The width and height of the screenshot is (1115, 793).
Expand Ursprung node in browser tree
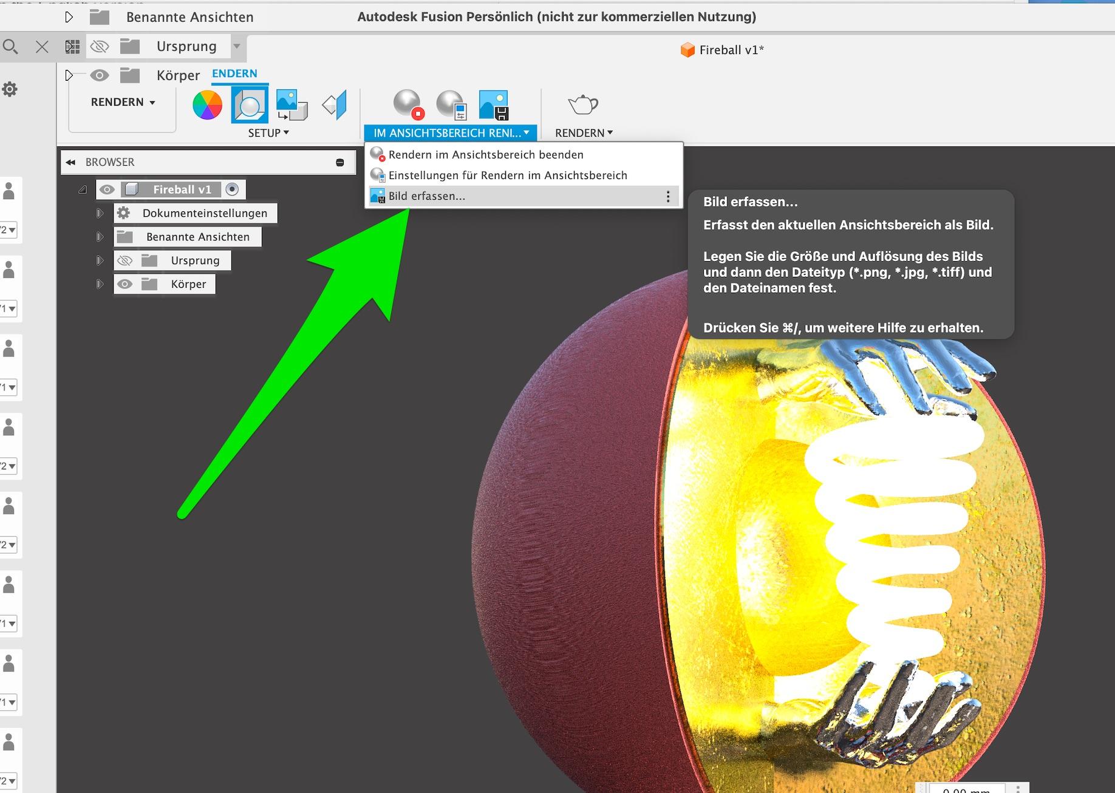tap(100, 260)
